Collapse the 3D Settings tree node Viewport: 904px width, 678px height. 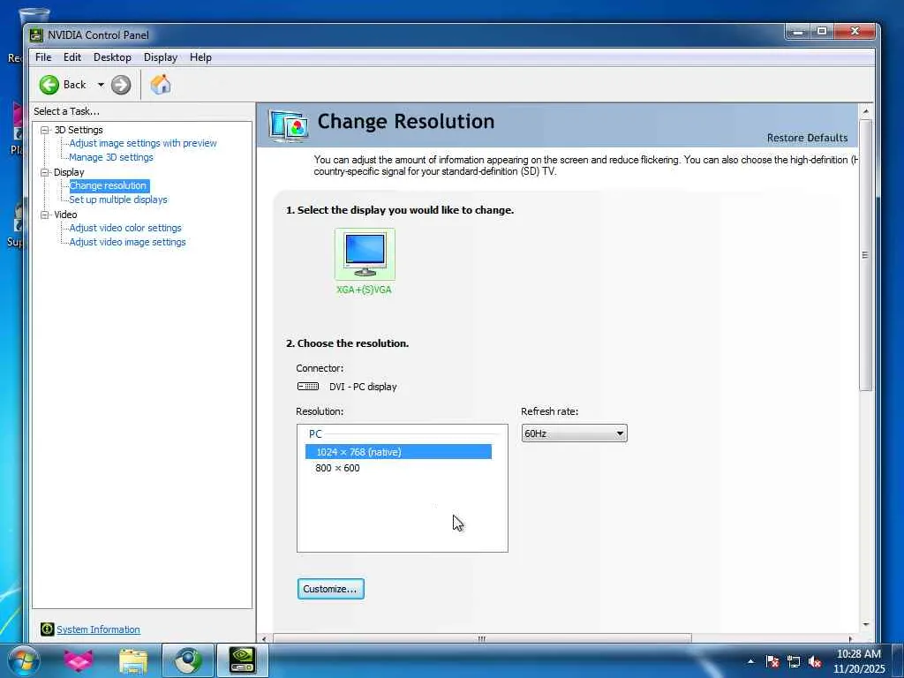(x=44, y=131)
